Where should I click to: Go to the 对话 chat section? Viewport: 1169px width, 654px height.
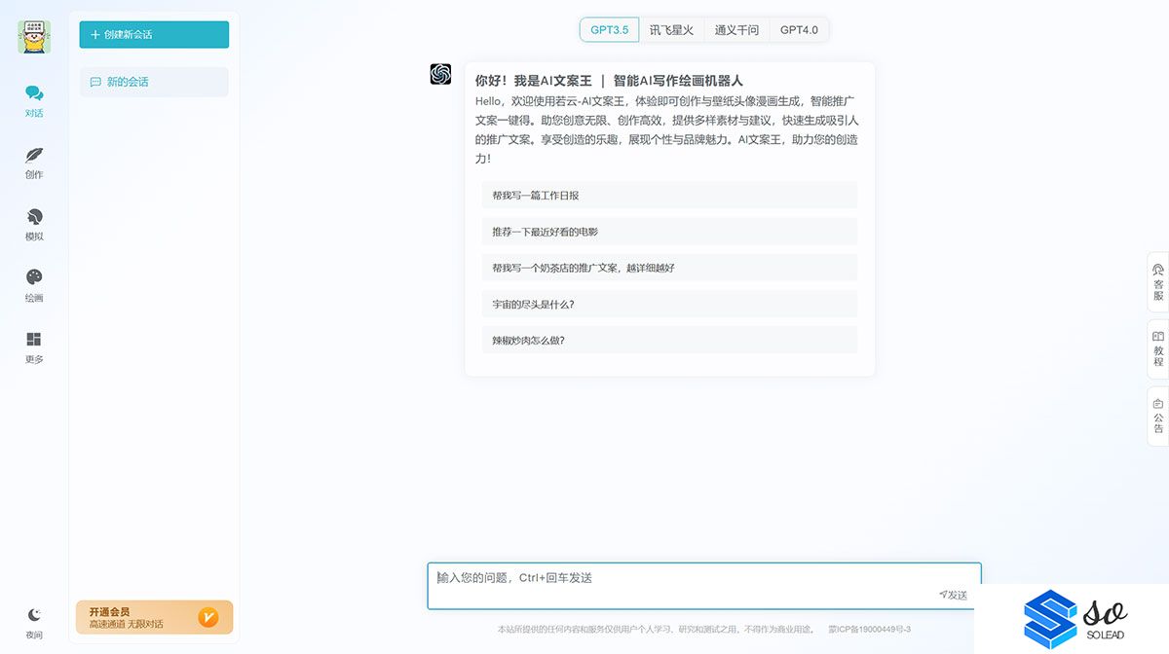34,101
